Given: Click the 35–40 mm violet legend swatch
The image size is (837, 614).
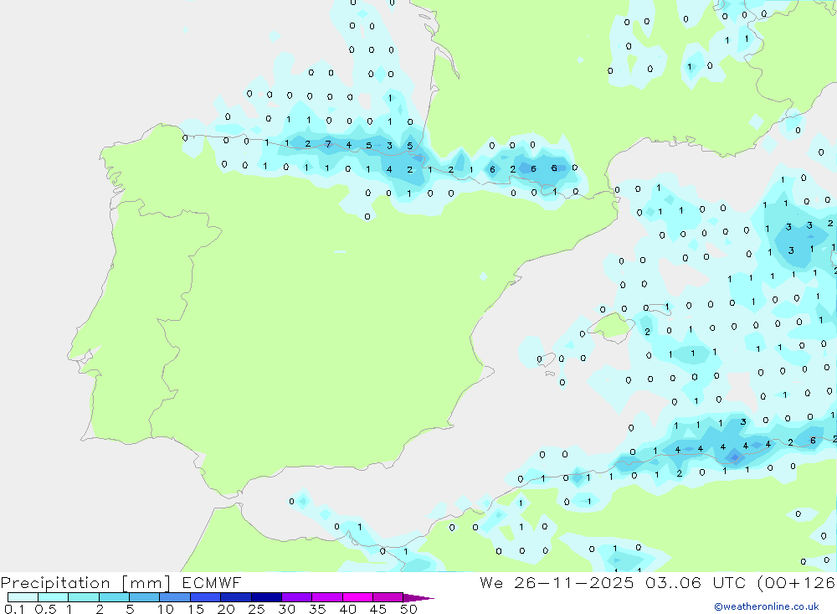Looking at the screenshot, I should click(327, 597).
